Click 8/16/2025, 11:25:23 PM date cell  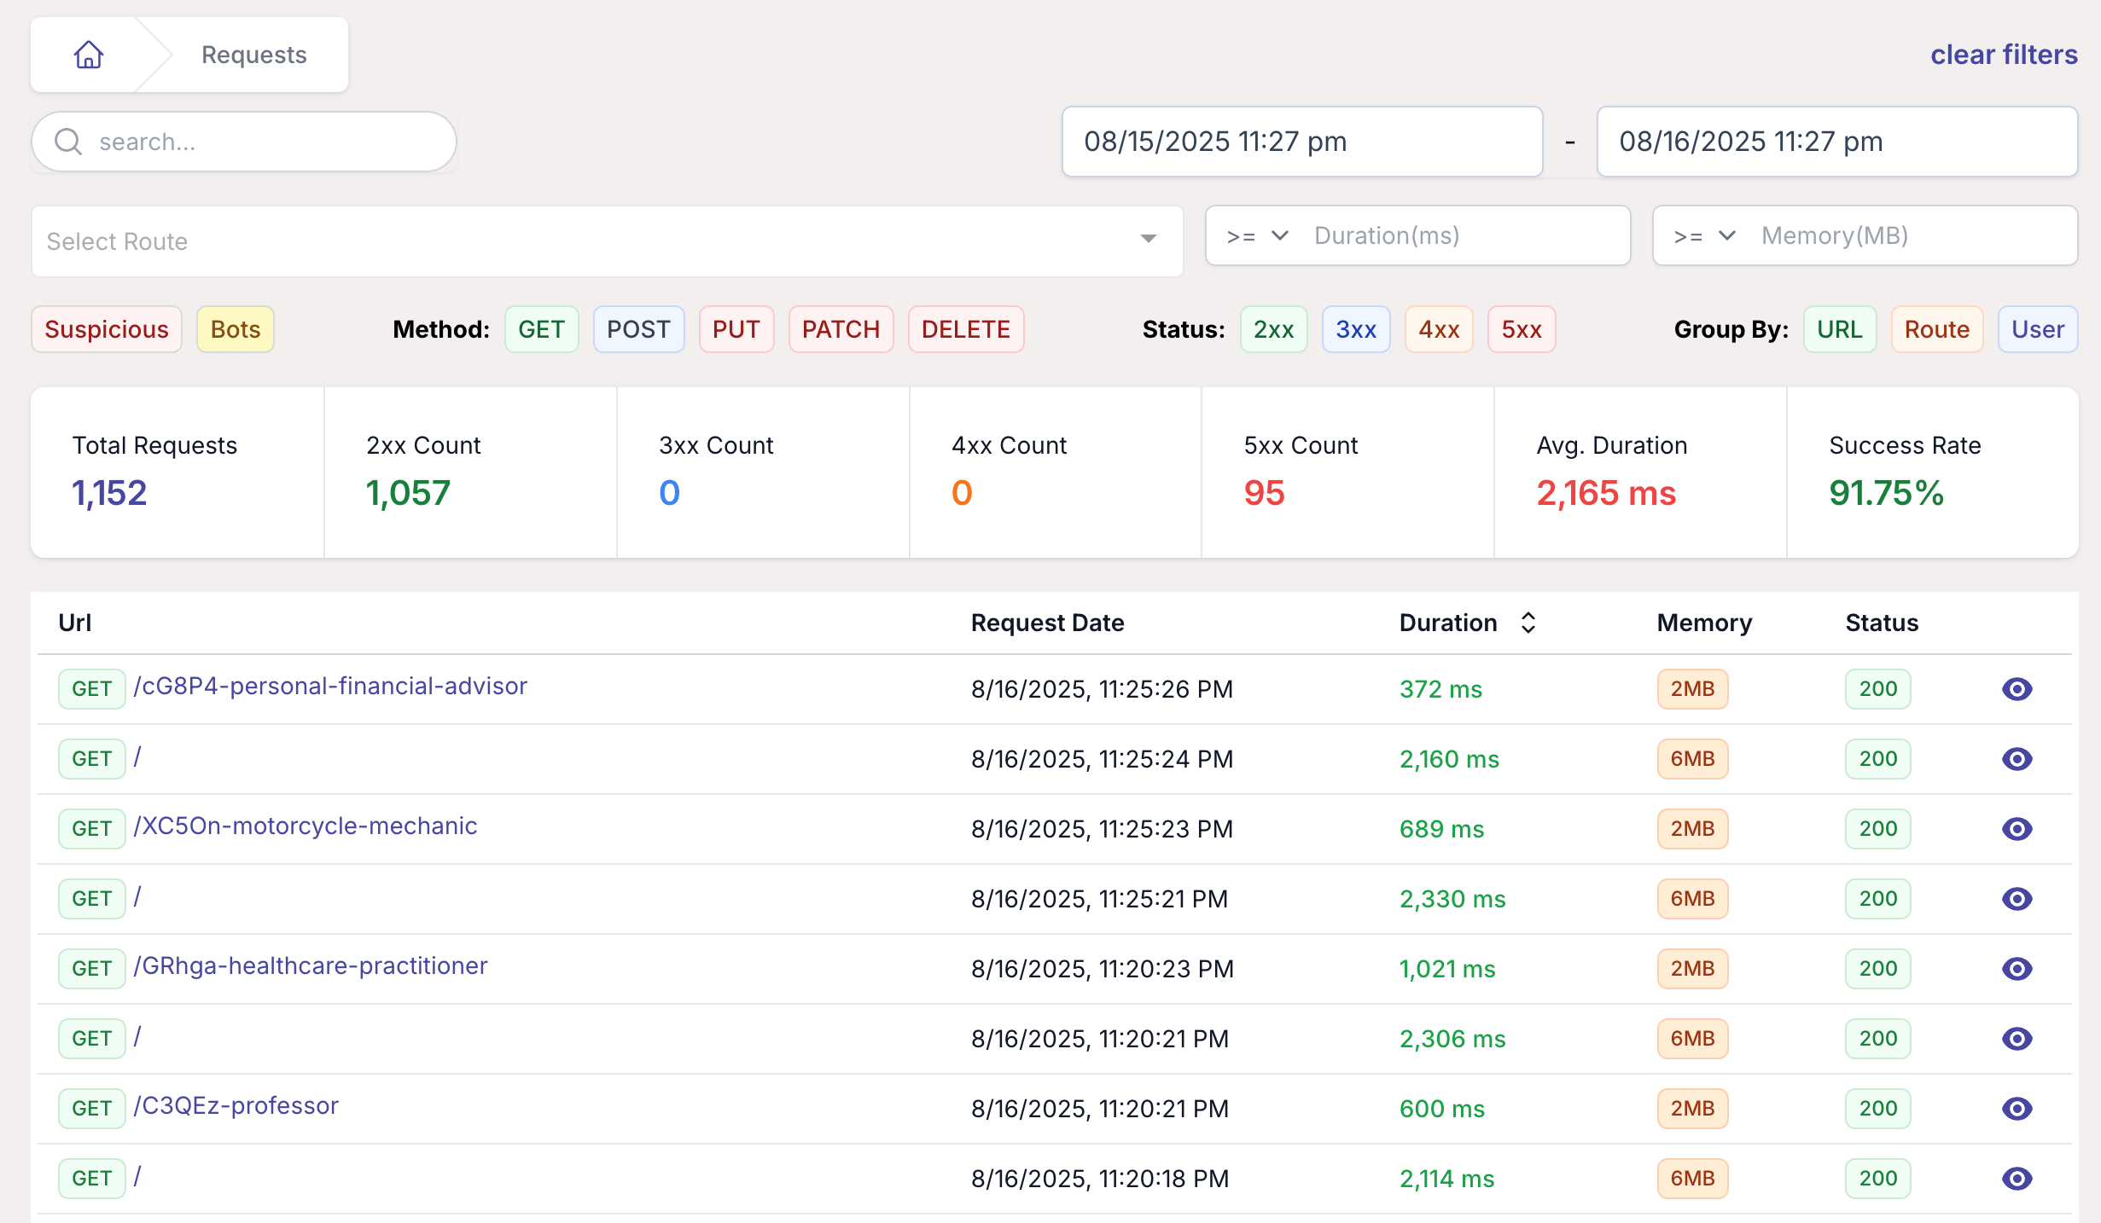(1102, 829)
